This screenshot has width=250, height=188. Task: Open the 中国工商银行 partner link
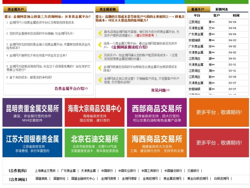(x=150, y=171)
